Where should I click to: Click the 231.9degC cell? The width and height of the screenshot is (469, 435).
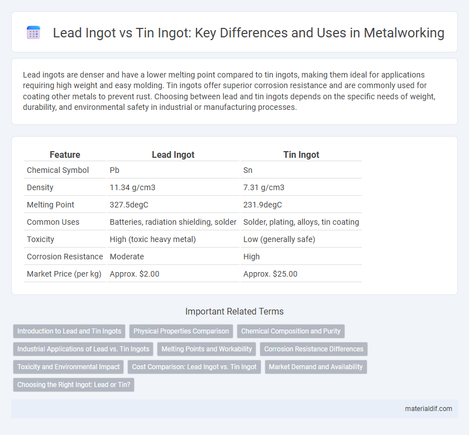(x=262, y=205)
